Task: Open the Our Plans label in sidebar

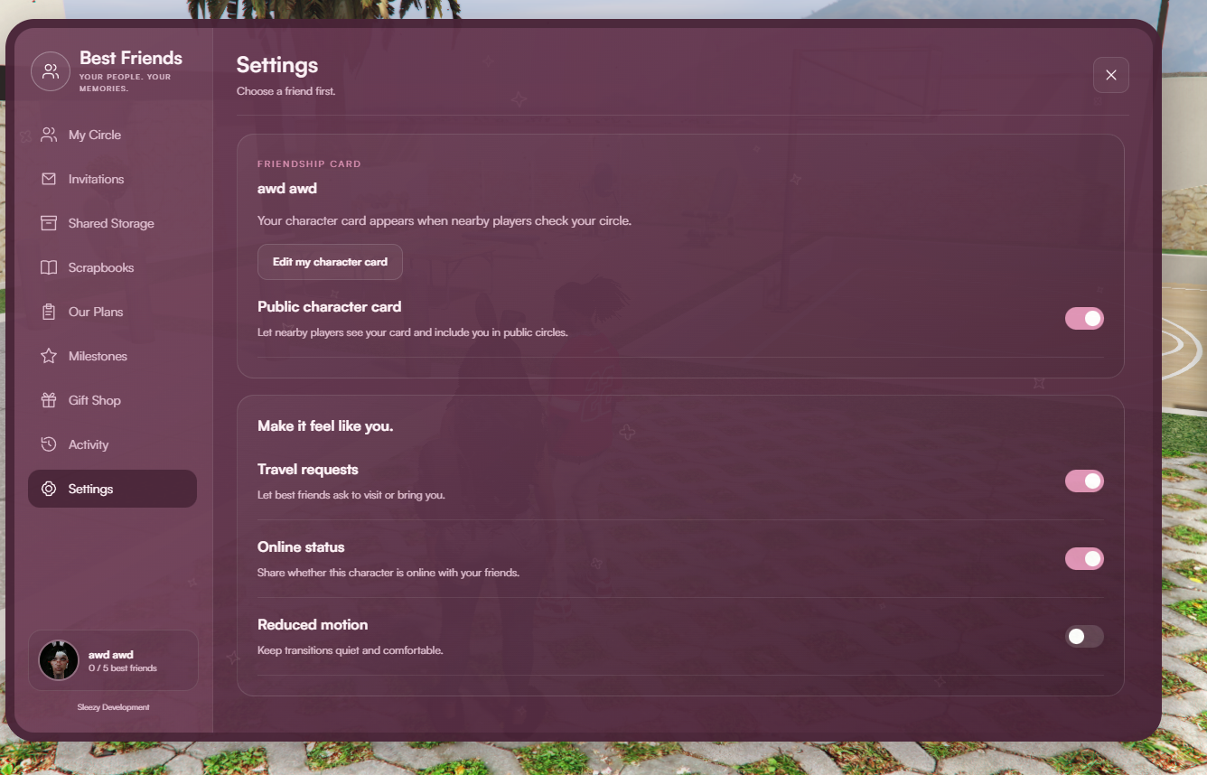Action: (x=96, y=312)
